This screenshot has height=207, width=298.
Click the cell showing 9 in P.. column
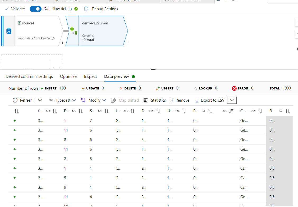(x=65, y=187)
